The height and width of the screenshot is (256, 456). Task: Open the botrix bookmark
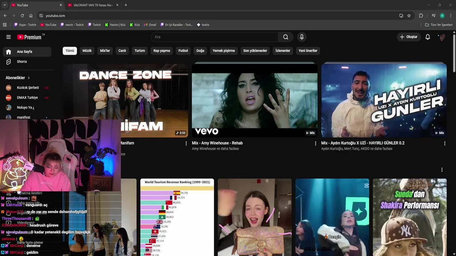203,25
